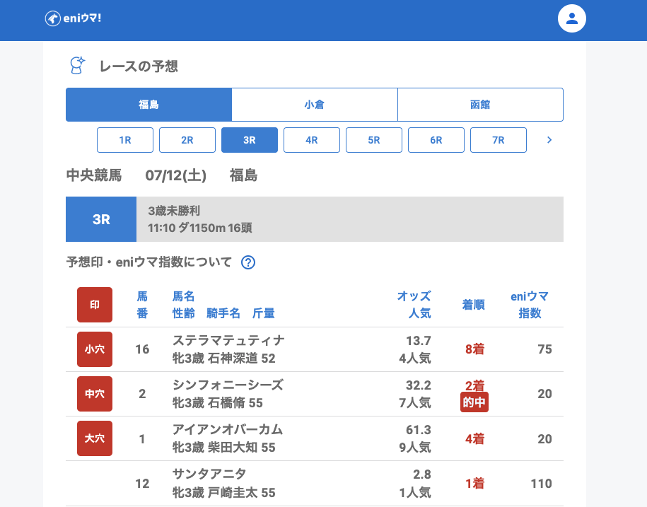Choose race 7R
Viewport: 647px width, 507px height.
pyautogui.click(x=499, y=140)
